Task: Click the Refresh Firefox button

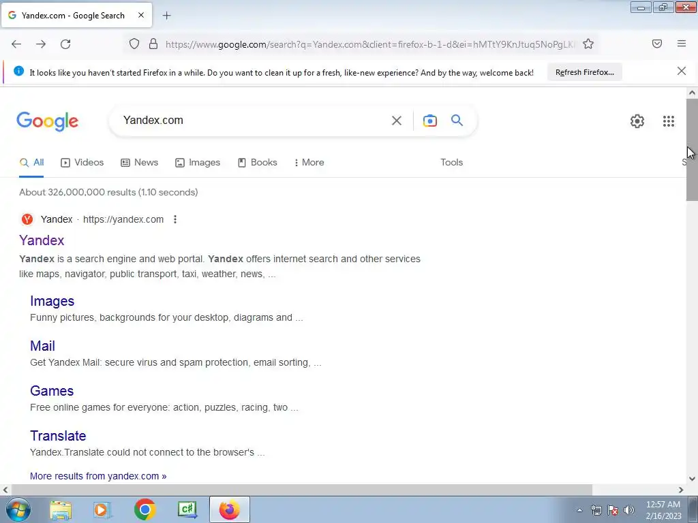Action: coord(584,72)
